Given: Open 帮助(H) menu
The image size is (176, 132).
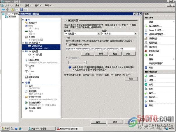Looking at the screenshot, I should tap(48, 5).
